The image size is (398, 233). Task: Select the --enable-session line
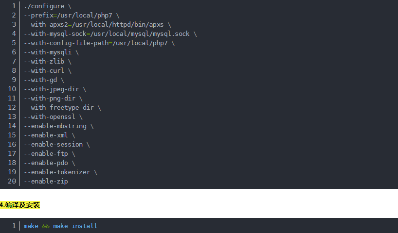57,144
